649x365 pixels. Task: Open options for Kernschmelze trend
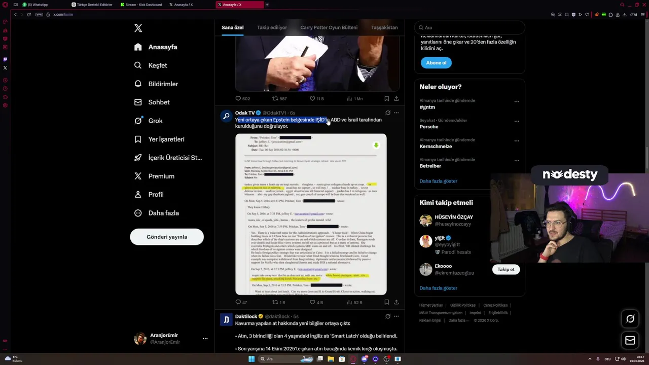pyautogui.click(x=517, y=141)
